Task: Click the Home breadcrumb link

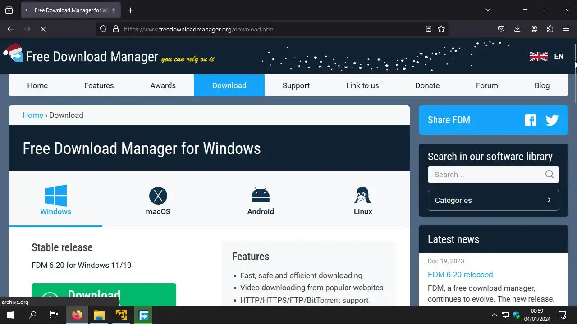Action: click(x=33, y=115)
